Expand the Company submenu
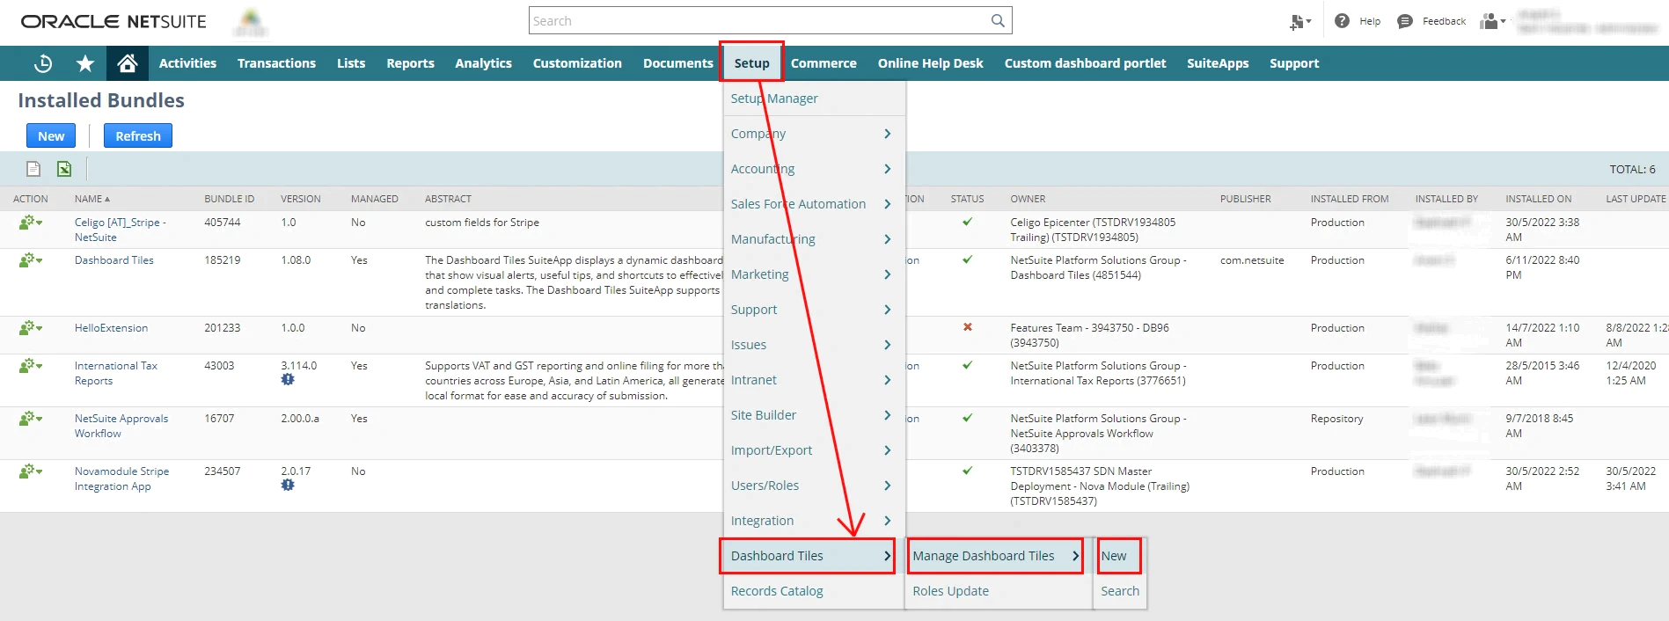Viewport: 1669px width, 621px height. [x=812, y=134]
